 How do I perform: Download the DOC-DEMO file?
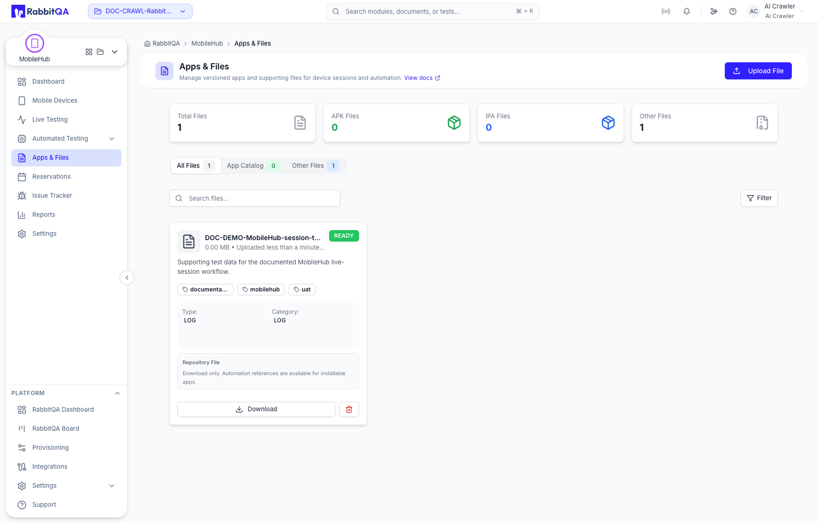pos(256,409)
